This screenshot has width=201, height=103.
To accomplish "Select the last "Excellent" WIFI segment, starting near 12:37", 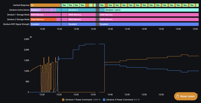I will coord(149,24).
